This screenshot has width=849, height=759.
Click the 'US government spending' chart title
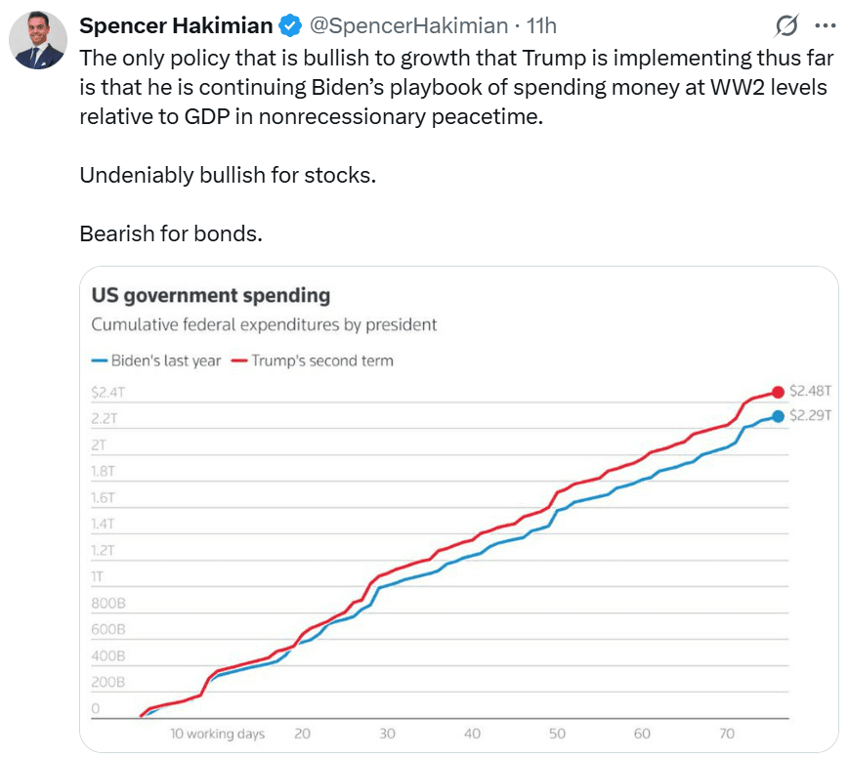[211, 296]
